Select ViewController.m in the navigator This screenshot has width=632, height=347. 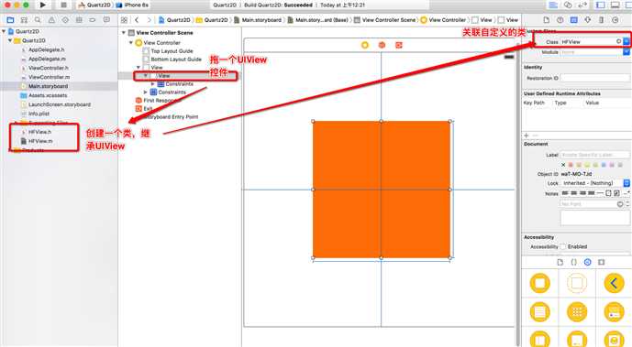coord(49,77)
